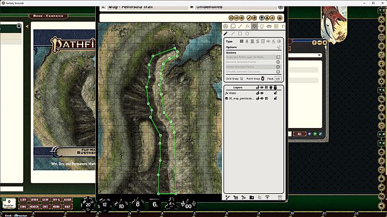Click the blue pin toolbar icon
This screenshot has height=217, width=387.
262,18
